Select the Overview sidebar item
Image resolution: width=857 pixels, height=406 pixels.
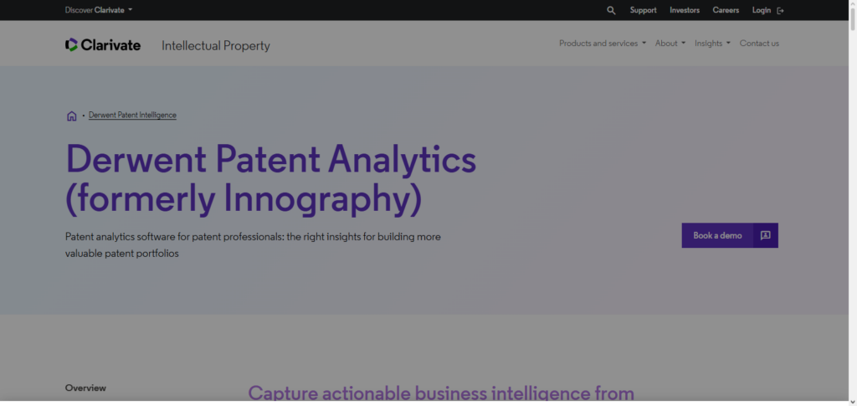click(x=85, y=388)
